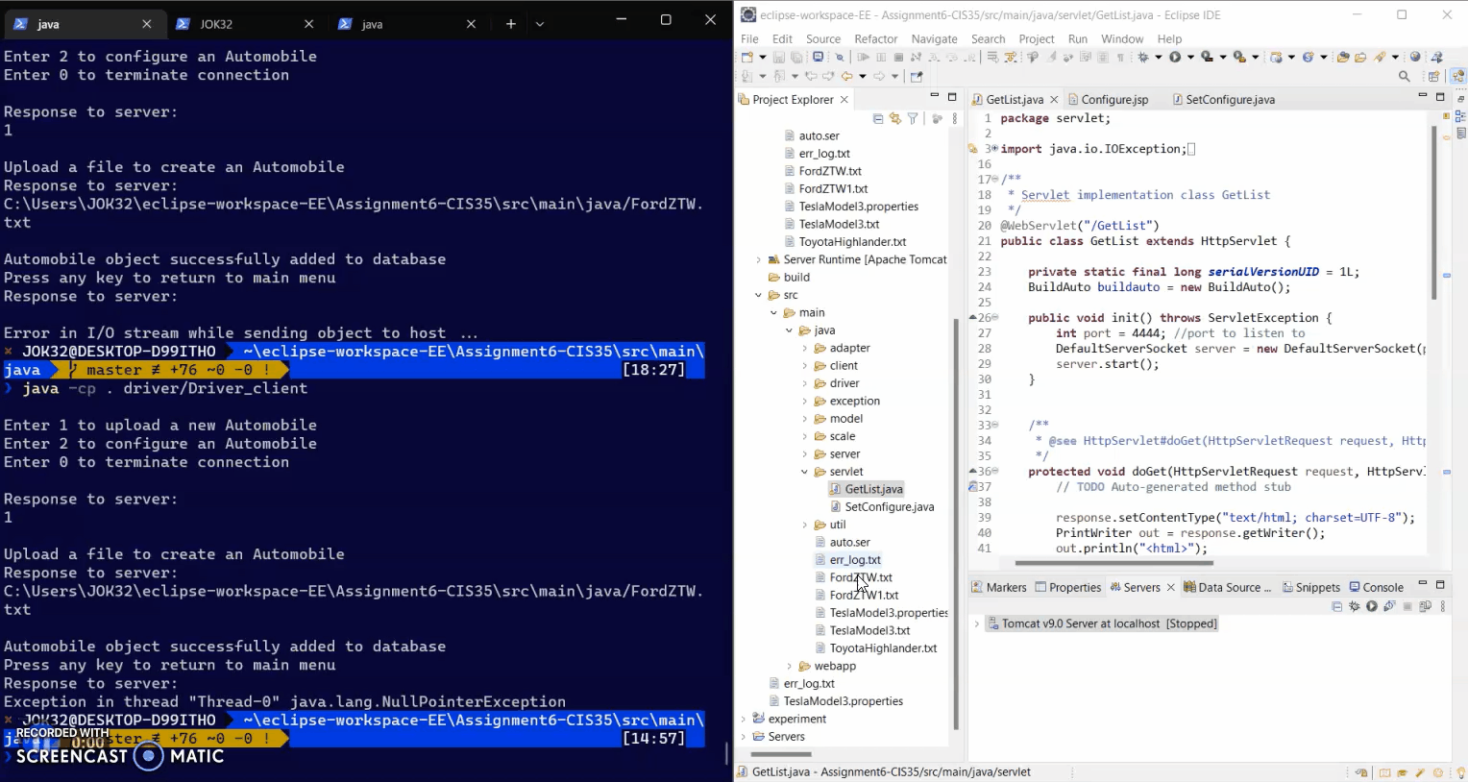Open the Run configurations dropdown arrow
This screenshot has height=782, width=1468.
coord(1190,57)
